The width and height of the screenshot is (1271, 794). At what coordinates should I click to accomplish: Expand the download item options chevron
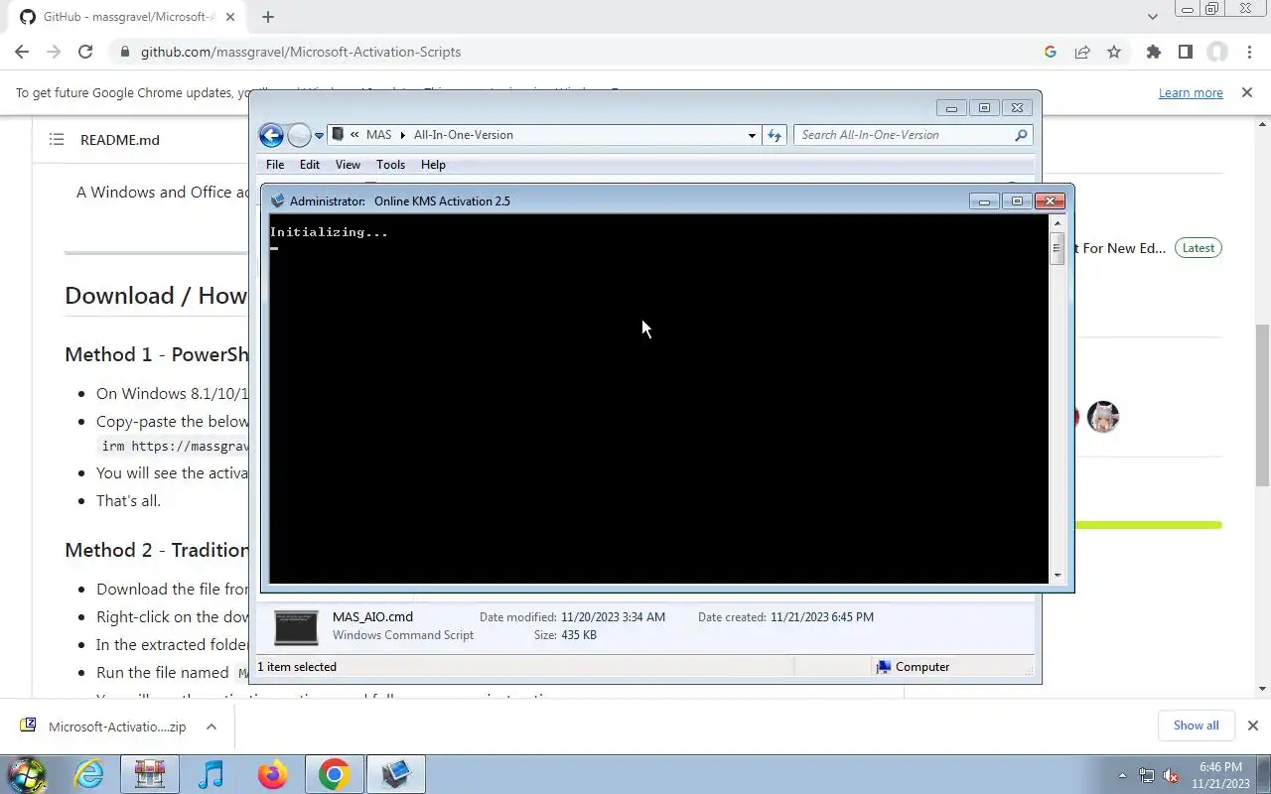(x=212, y=727)
